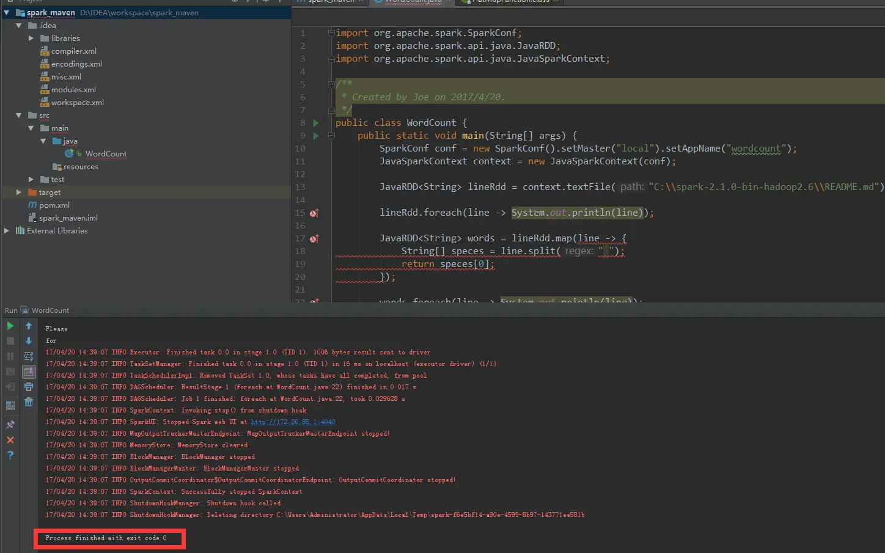Click the Maven icon of pom.xml
The height and width of the screenshot is (553, 885).
click(x=32, y=205)
